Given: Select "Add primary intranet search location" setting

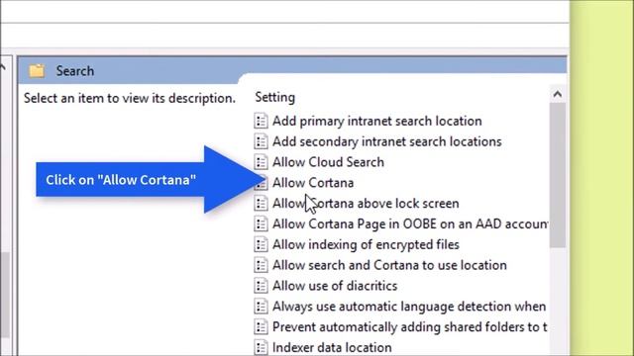Looking at the screenshot, I should 377,121.
